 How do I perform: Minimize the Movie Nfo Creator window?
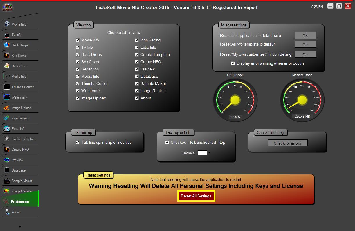330,6
